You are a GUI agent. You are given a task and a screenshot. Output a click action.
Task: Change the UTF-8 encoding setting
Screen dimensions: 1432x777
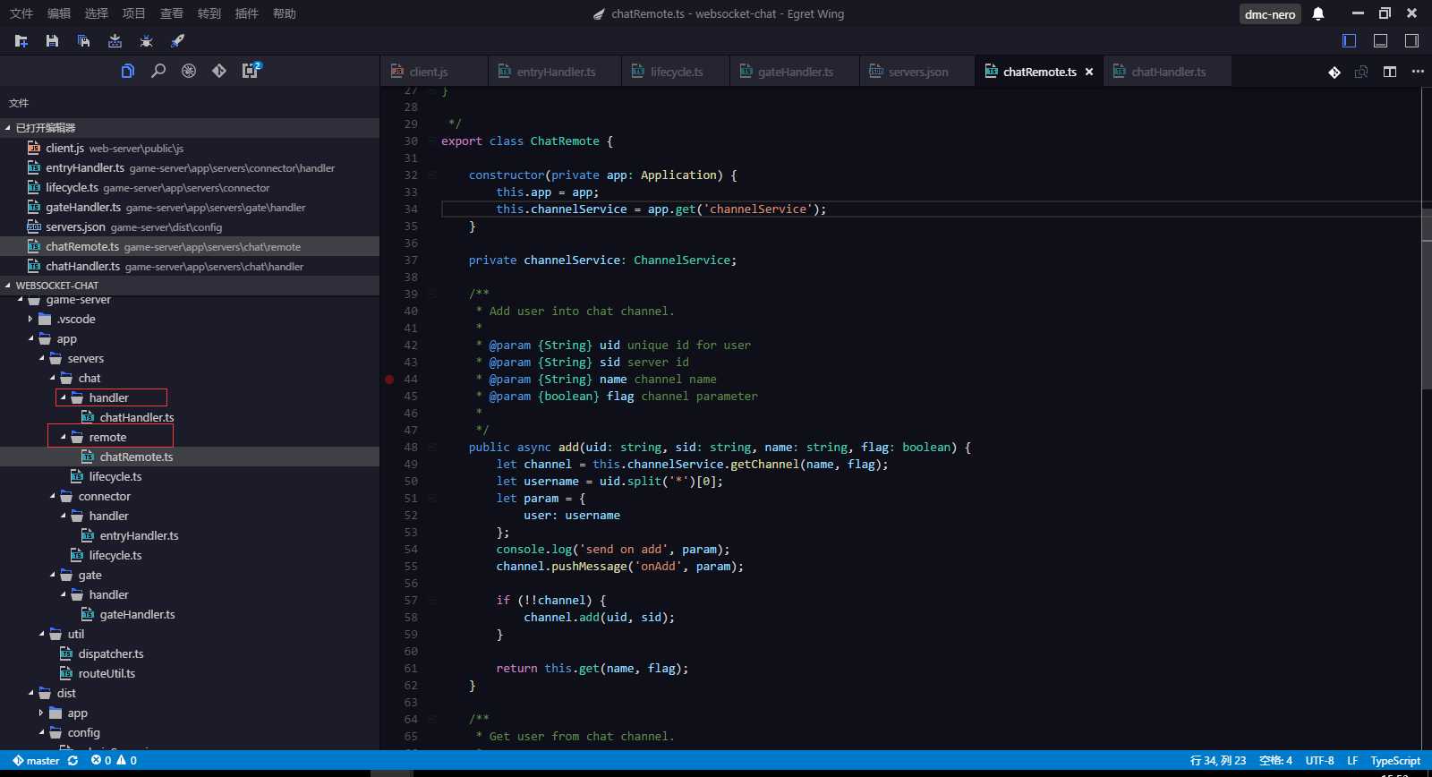pyautogui.click(x=1319, y=761)
